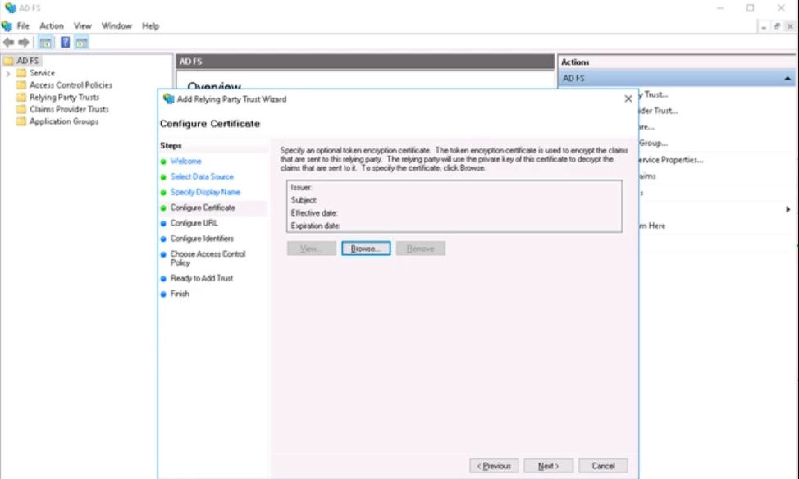Click the View... certificate button
The height and width of the screenshot is (479, 799).
312,249
